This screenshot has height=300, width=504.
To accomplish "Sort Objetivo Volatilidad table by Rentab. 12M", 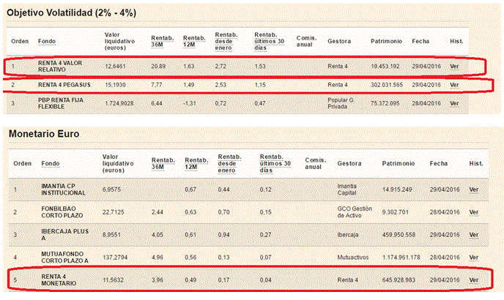I will (x=194, y=42).
